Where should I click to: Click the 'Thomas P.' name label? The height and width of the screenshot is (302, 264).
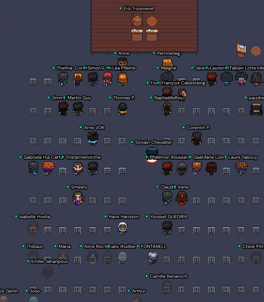coord(124,98)
